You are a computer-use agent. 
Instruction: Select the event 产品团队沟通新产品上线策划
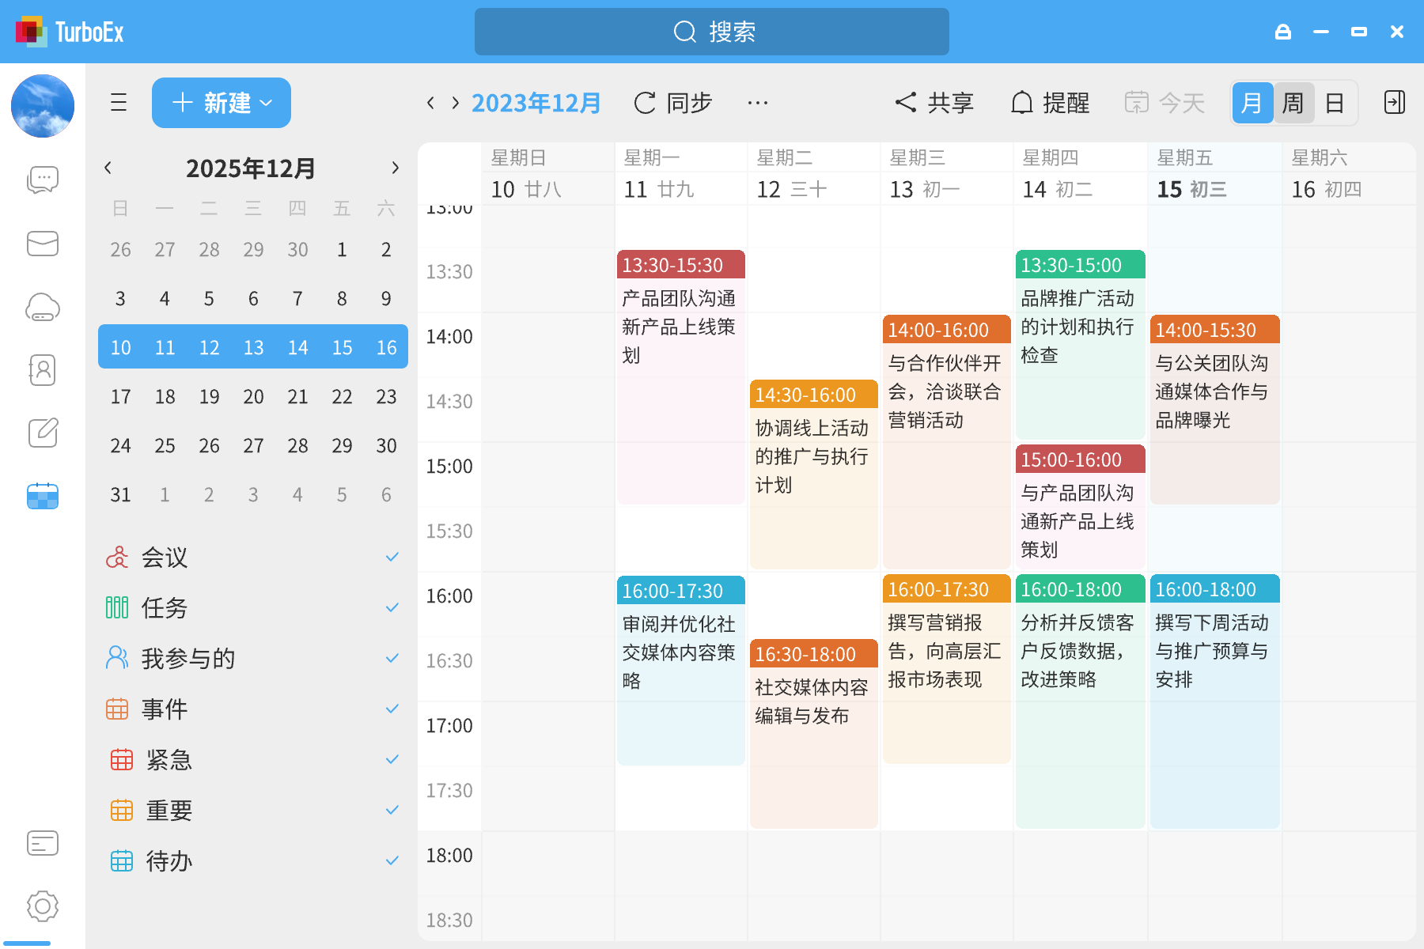coord(680,332)
